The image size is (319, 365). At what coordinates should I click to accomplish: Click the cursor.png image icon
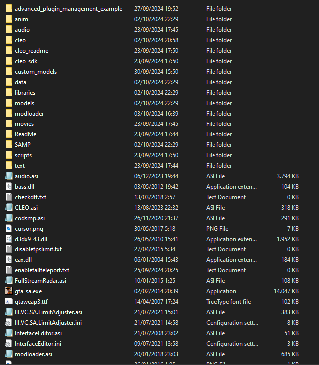[x=9, y=229]
